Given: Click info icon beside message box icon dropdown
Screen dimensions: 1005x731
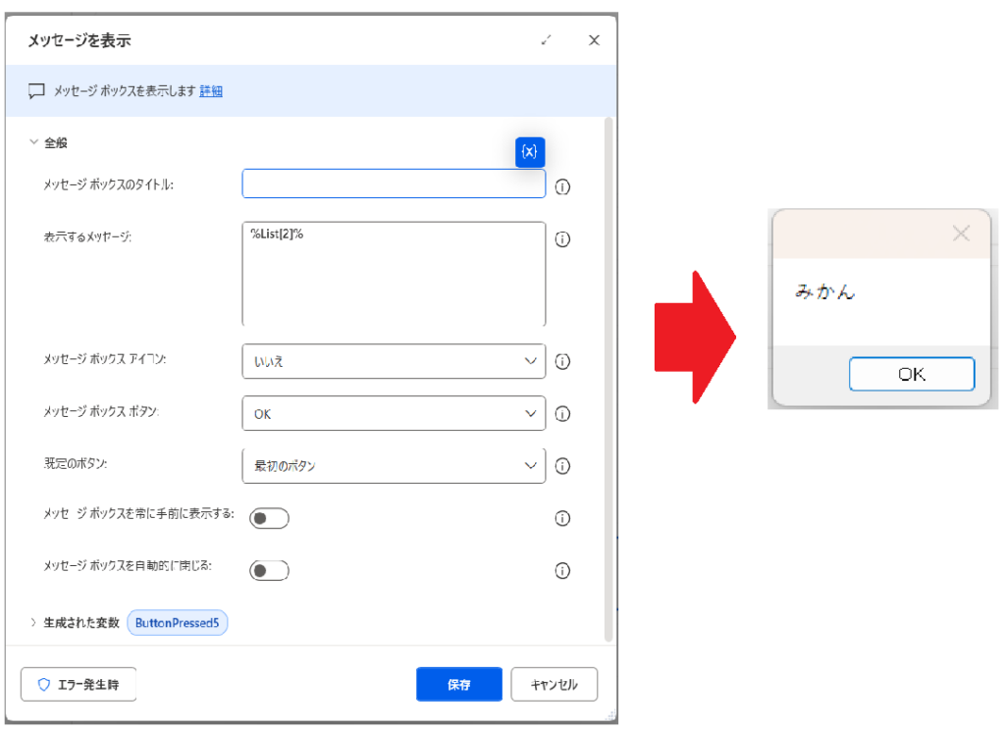Looking at the screenshot, I should (562, 361).
